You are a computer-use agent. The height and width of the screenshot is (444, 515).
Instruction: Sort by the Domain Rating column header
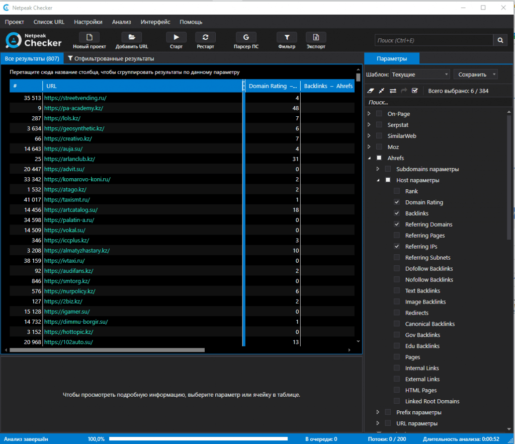tap(273, 86)
